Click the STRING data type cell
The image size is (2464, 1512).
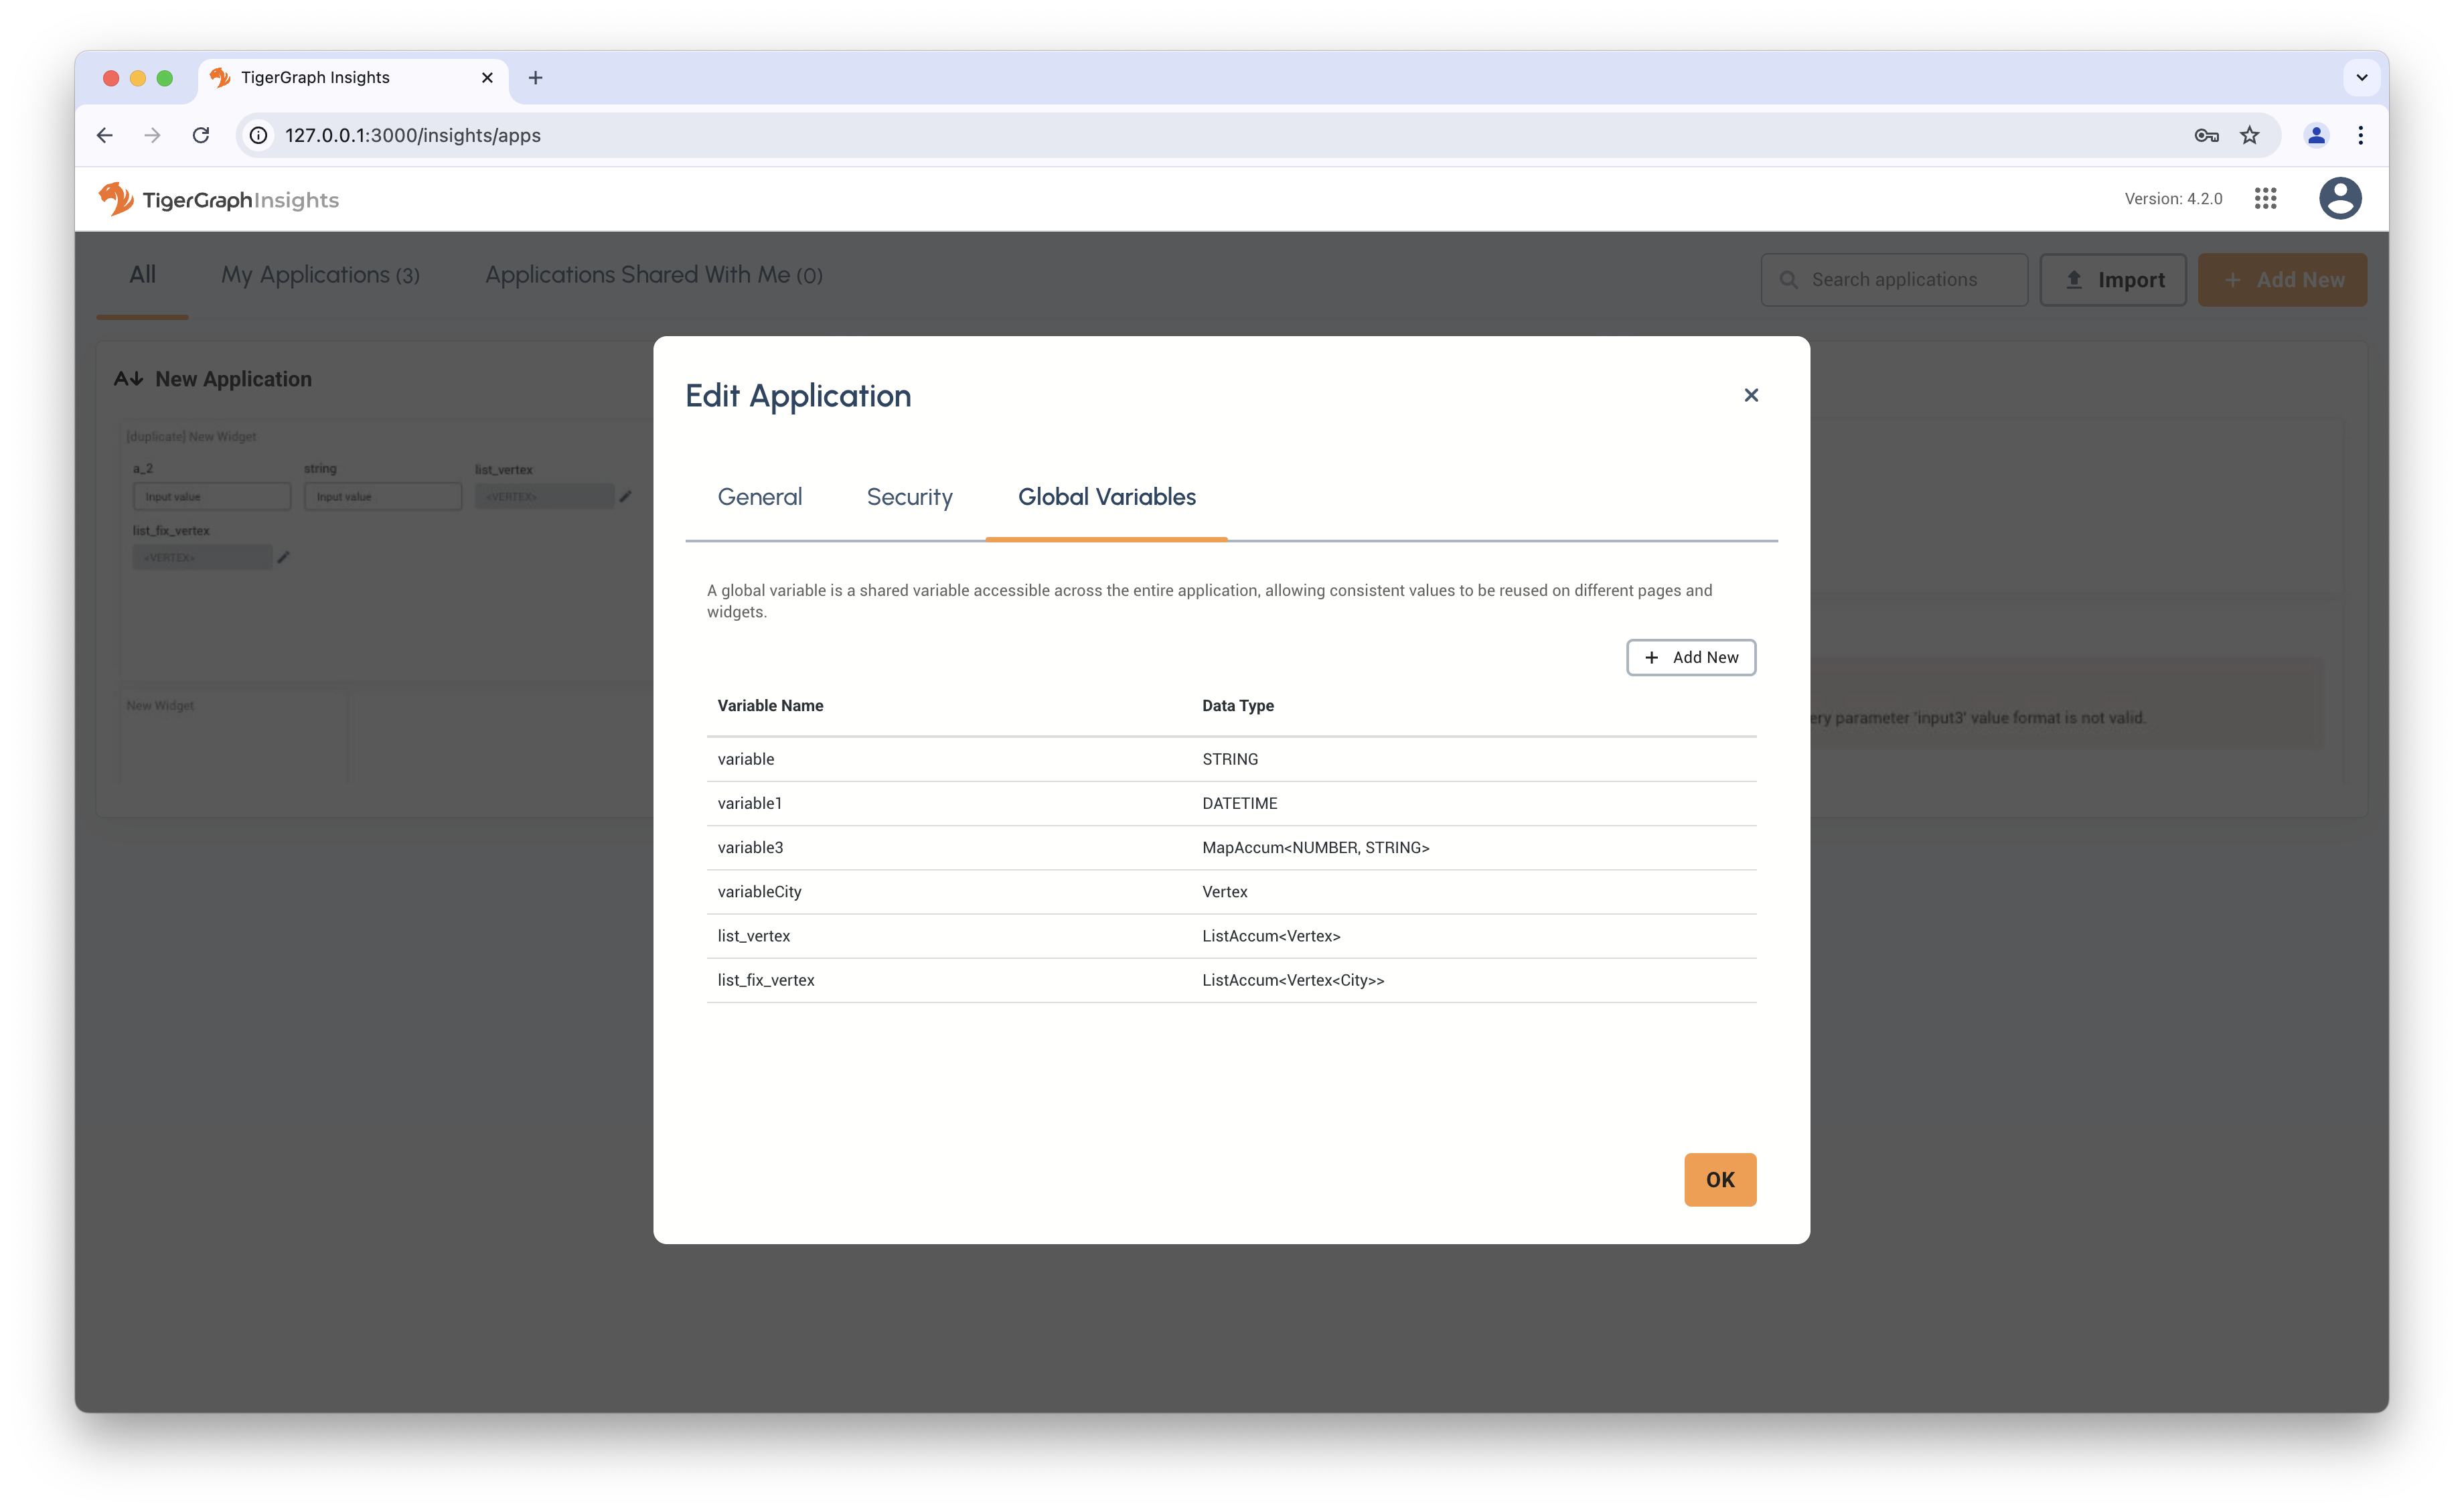[x=1229, y=759]
